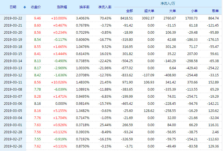Click date cell 2019-03-04
The width and height of the screenshot is (223, 151).
click(x=13, y=118)
